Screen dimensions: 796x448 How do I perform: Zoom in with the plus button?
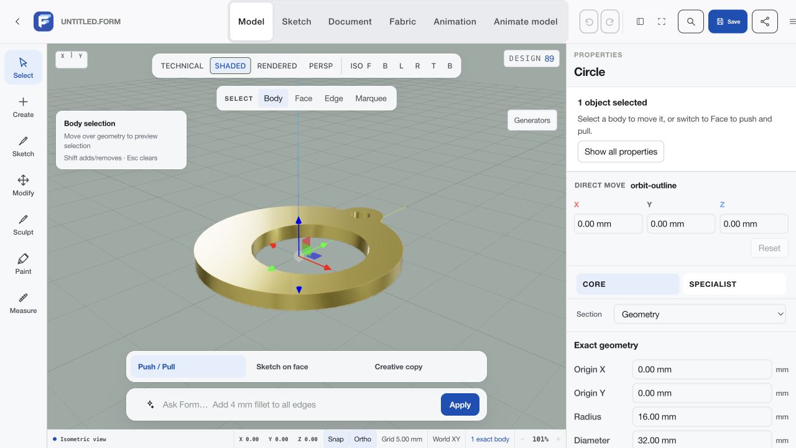[558, 439]
